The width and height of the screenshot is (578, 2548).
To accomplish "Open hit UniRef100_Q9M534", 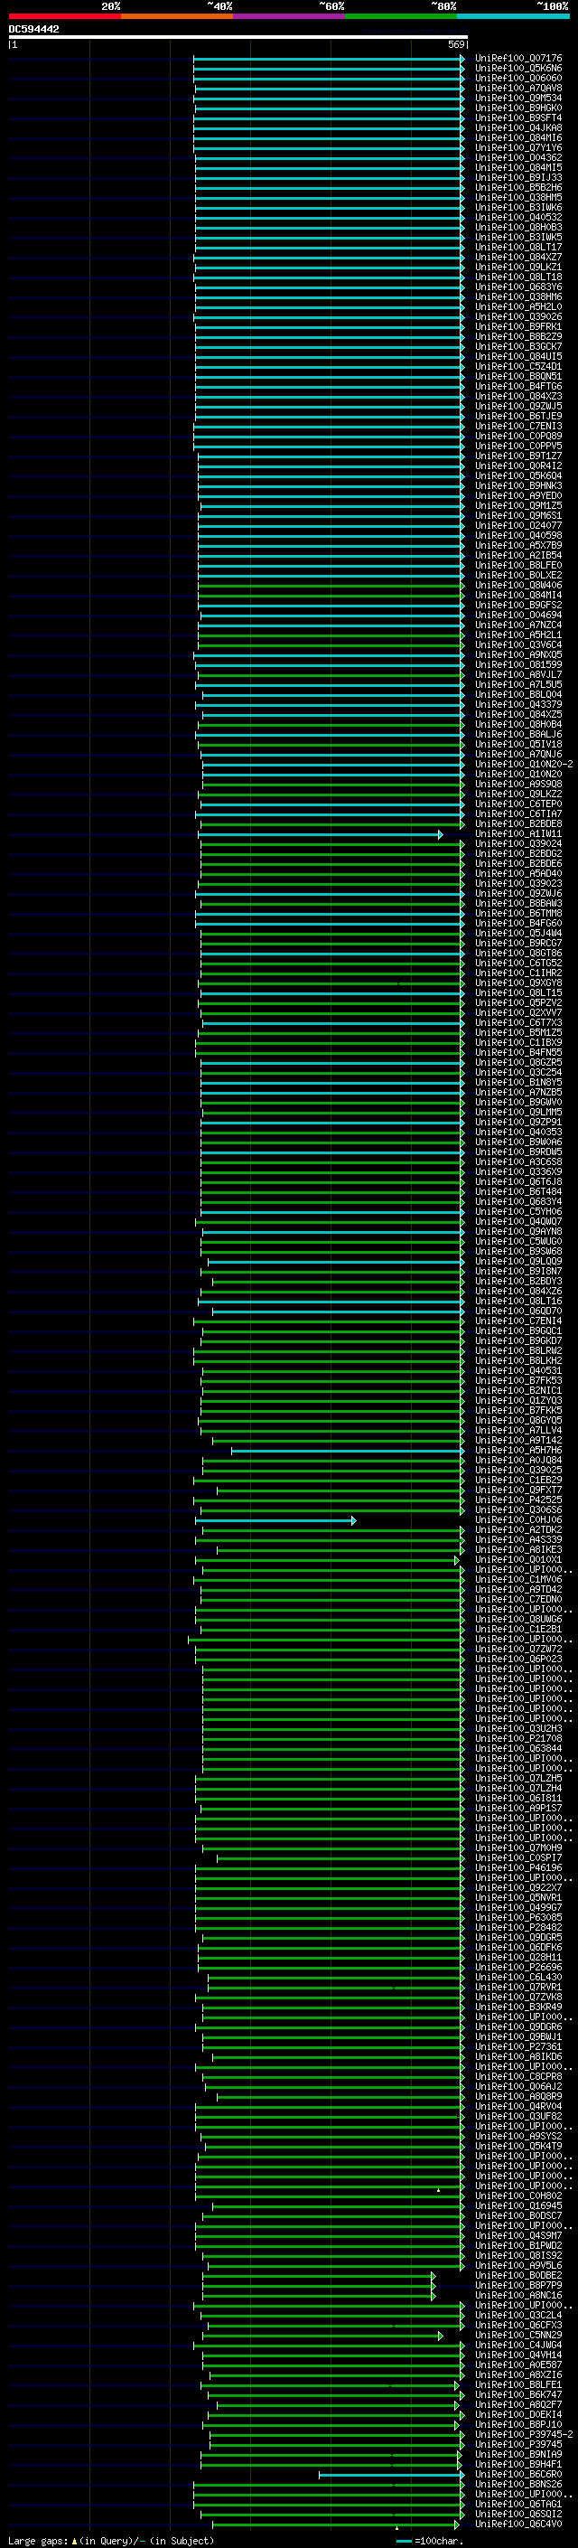I will (518, 98).
